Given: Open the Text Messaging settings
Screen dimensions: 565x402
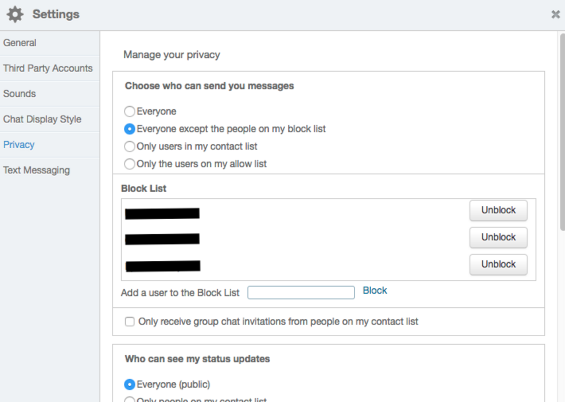Looking at the screenshot, I should [x=36, y=170].
